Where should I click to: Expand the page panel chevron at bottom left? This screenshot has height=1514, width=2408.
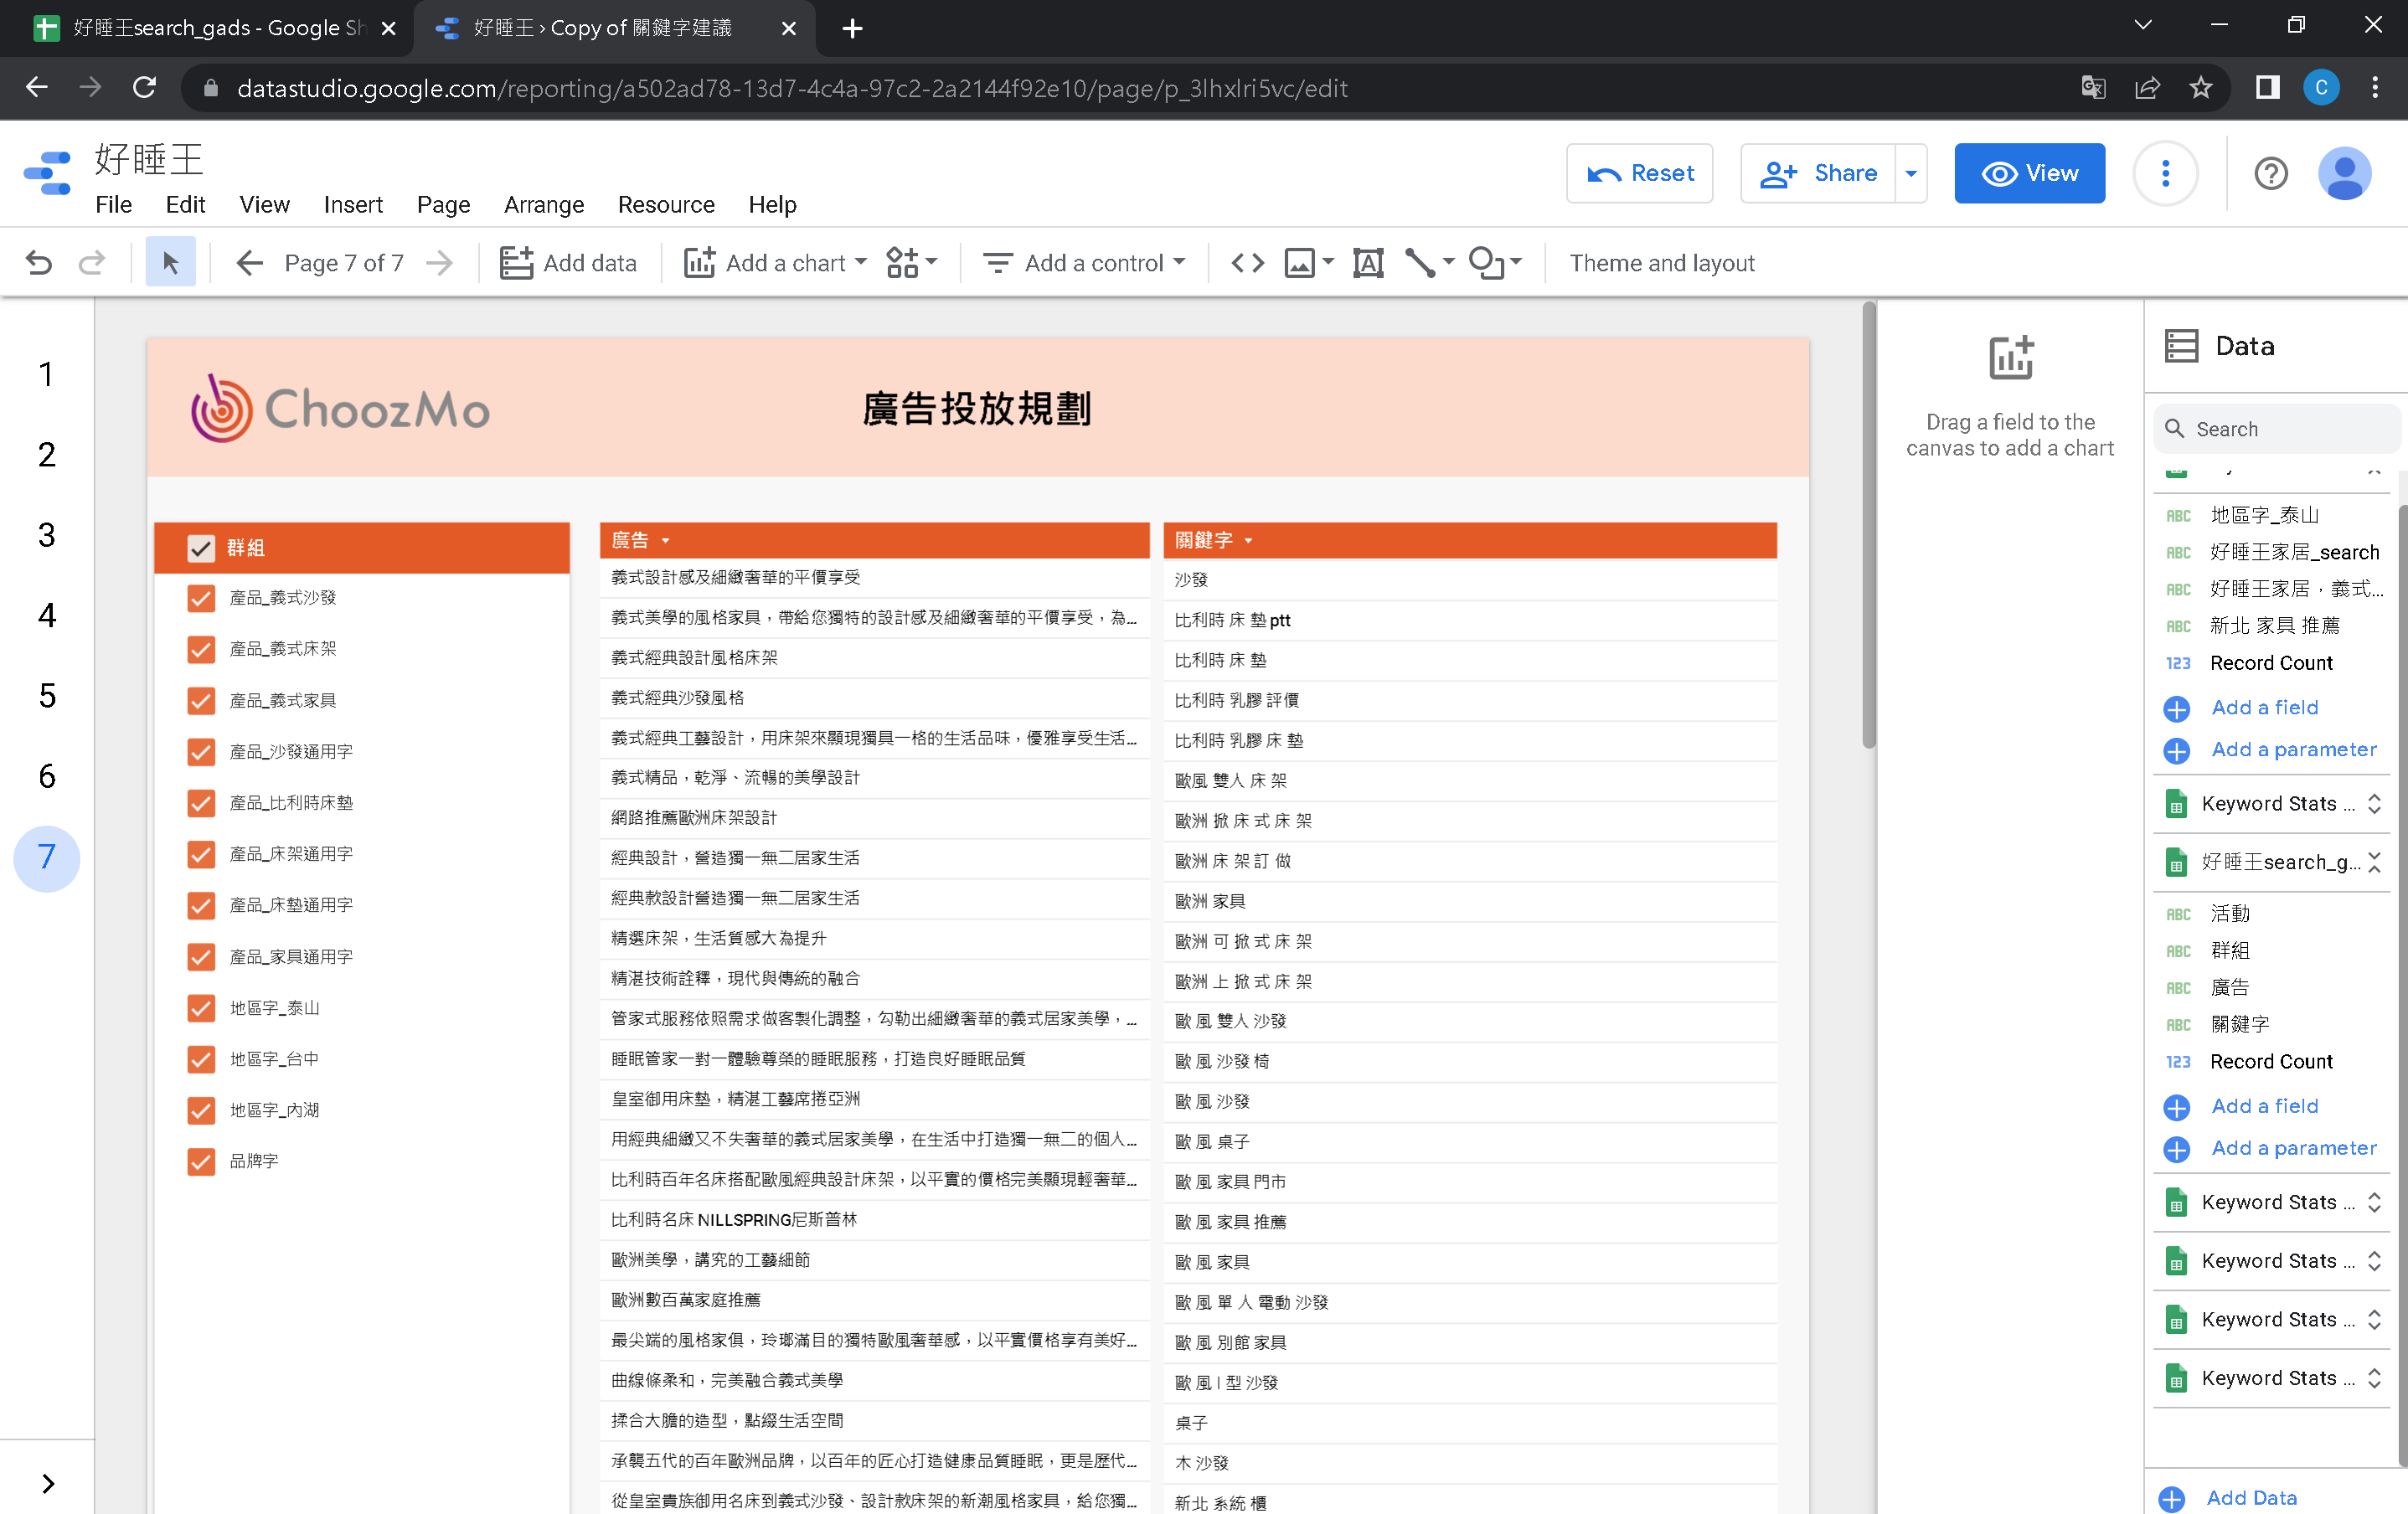coord(47,1484)
